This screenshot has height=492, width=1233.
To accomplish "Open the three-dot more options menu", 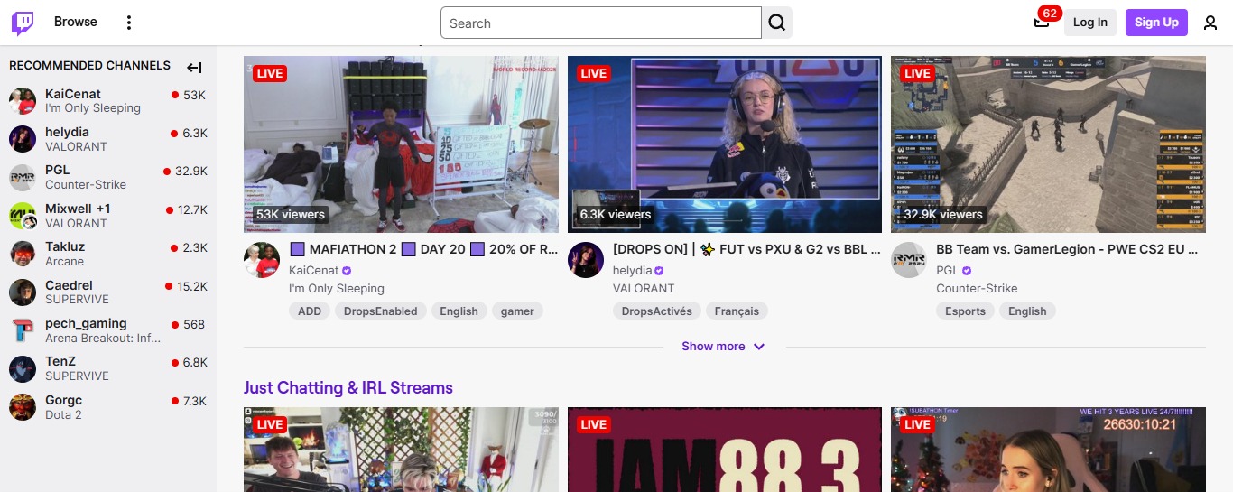I will [129, 23].
